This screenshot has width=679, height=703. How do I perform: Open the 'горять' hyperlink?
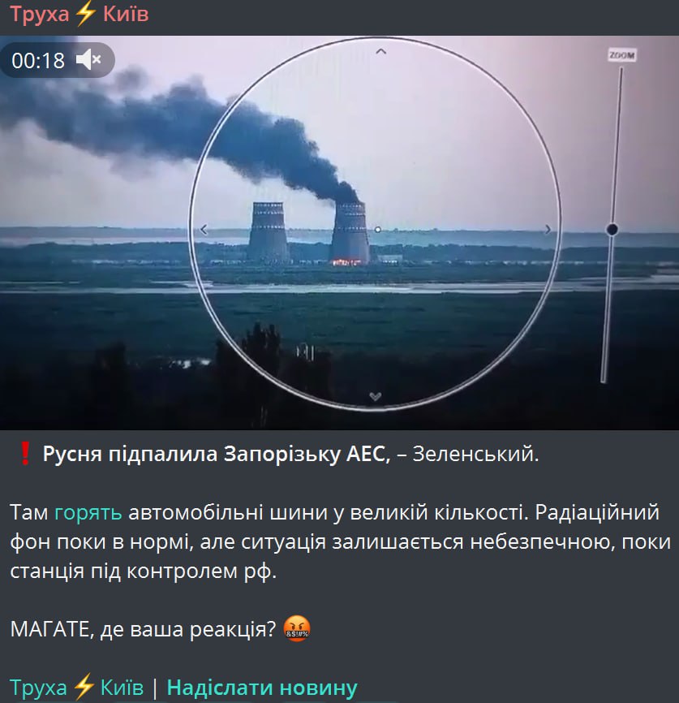88,512
